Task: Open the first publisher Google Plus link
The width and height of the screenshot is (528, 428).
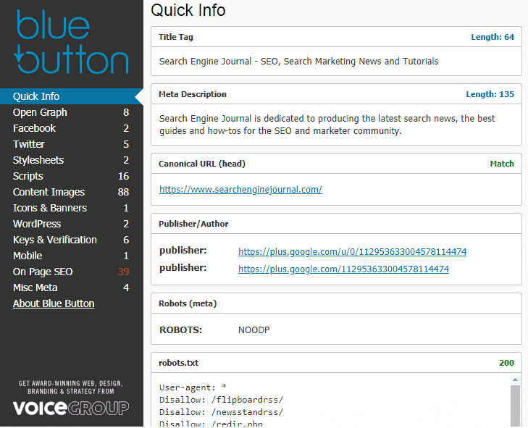Action: (x=352, y=251)
